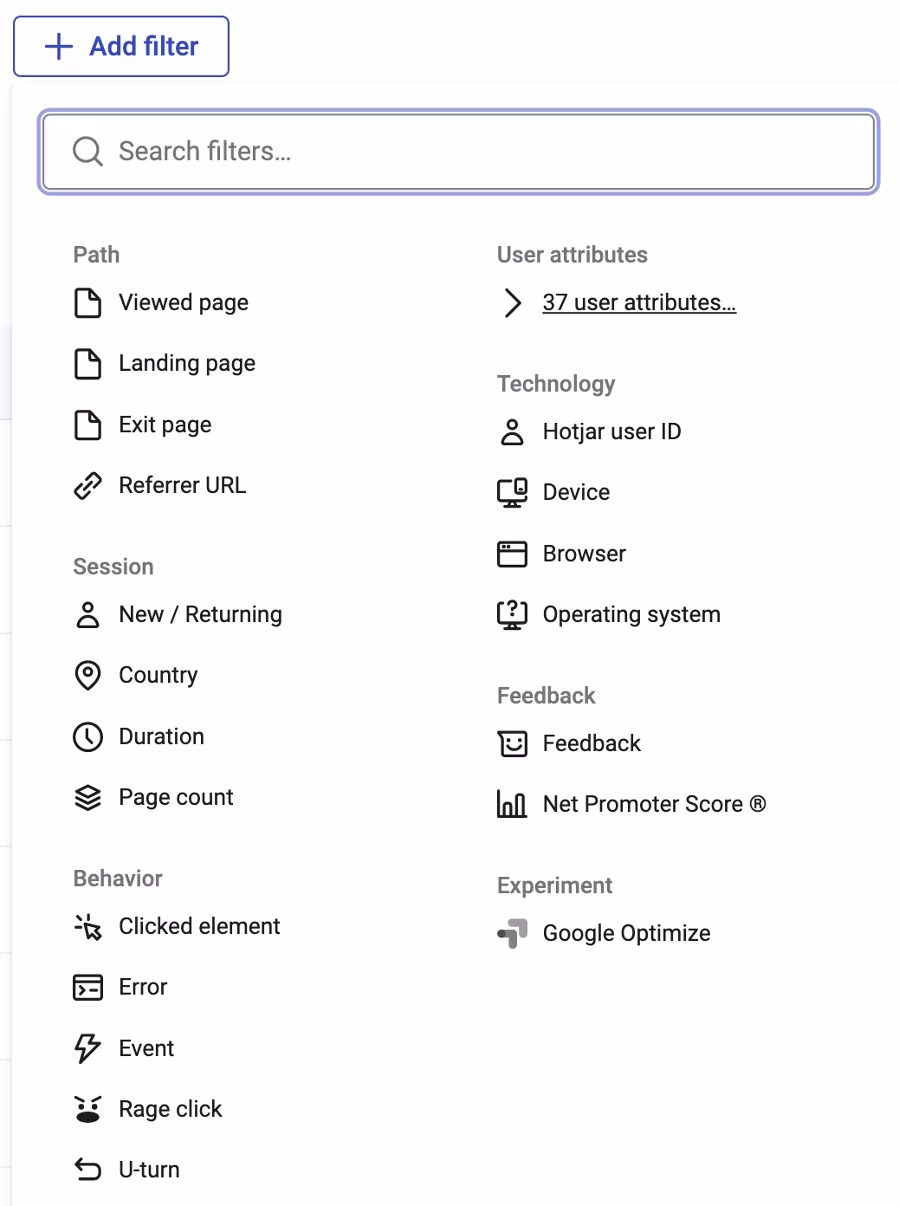
Task: Select the Rage click angry face icon
Action: (87, 1109)
